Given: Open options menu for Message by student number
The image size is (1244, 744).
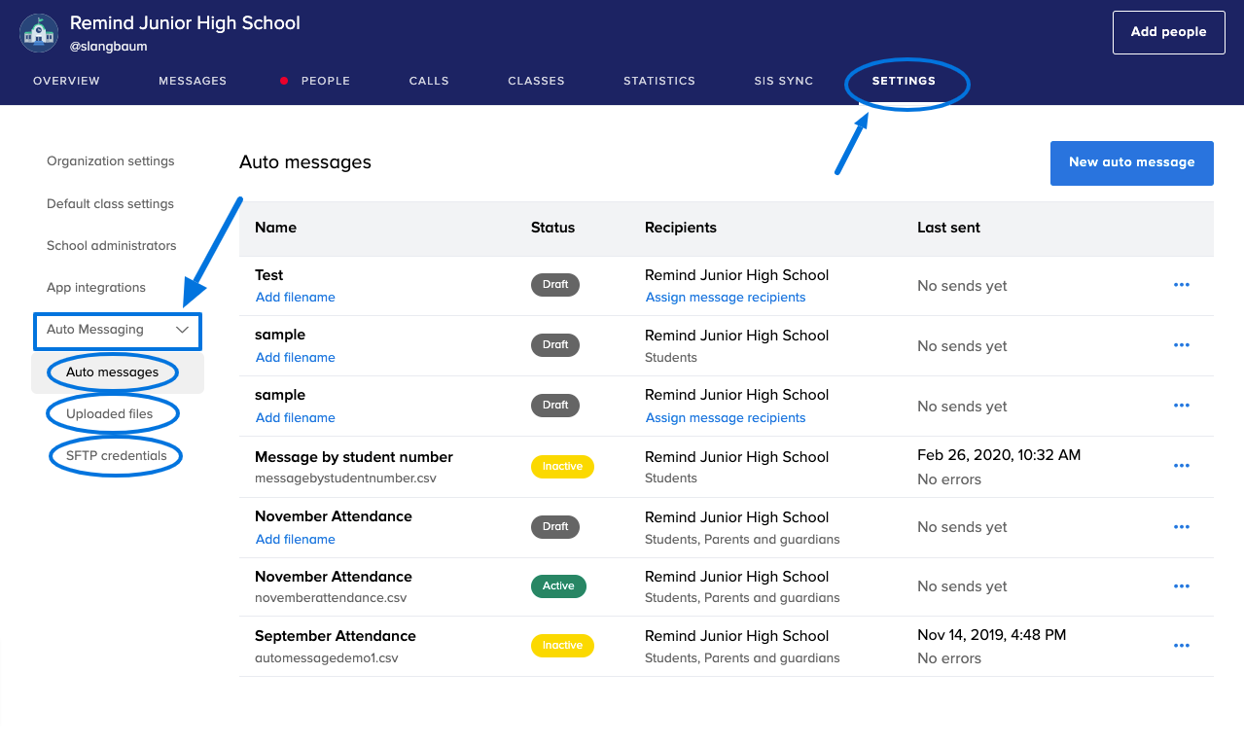Looking at the screenshot, I should point(1182,466).
